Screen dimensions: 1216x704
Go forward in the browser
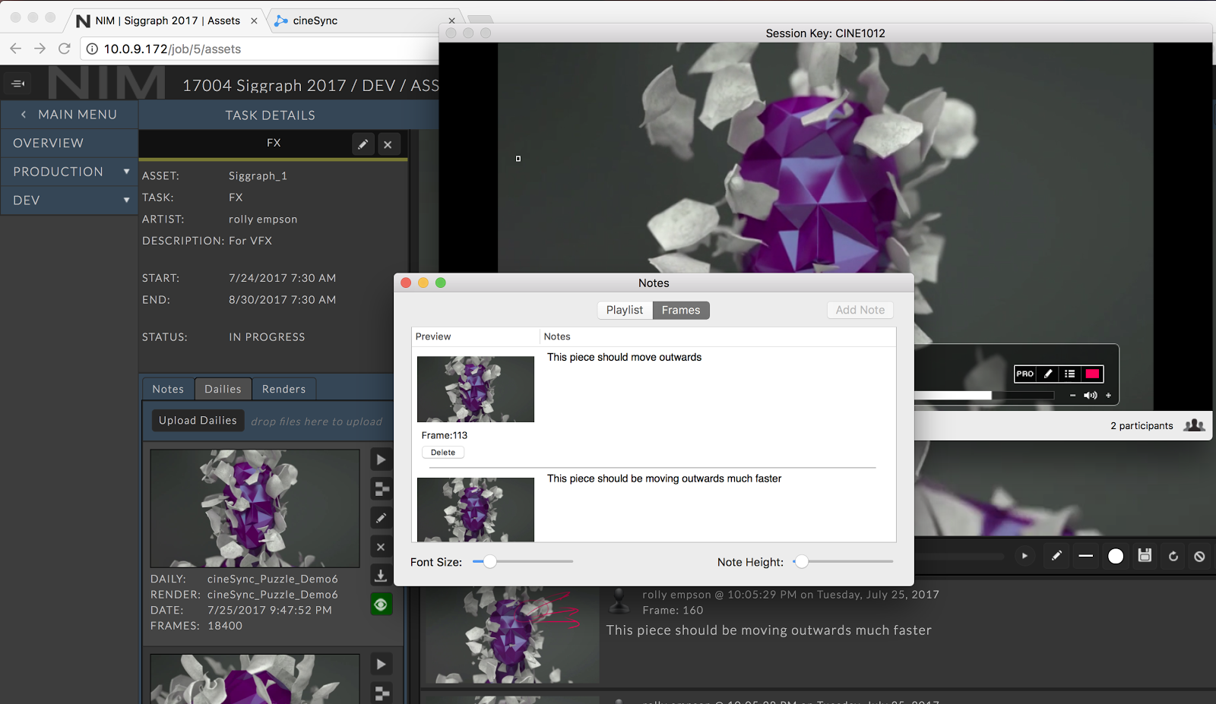pyautogui.click(x=40, y=49)
